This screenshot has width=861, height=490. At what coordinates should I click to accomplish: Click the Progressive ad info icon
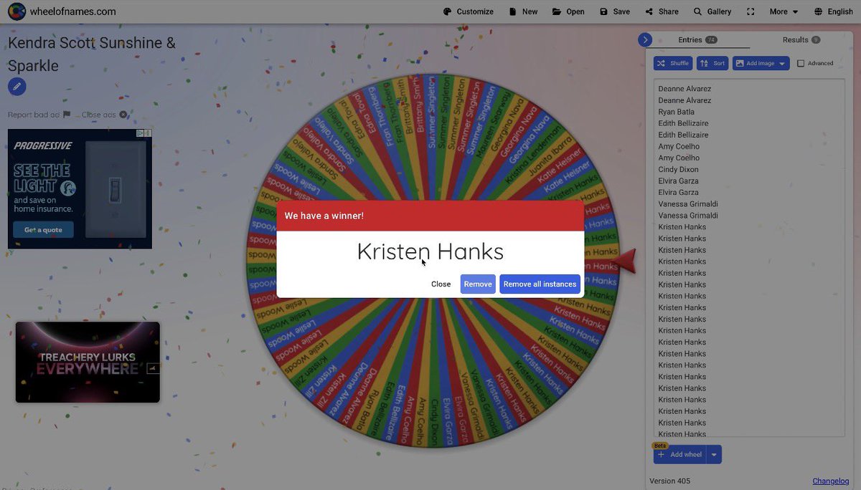141,133
